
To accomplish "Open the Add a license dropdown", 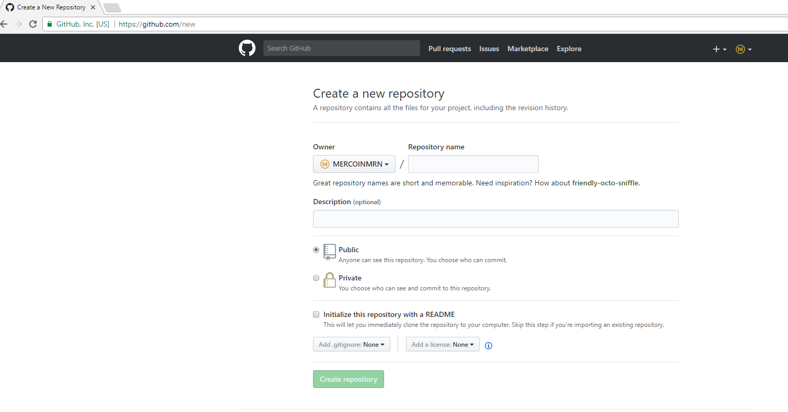I will [443, 345].
